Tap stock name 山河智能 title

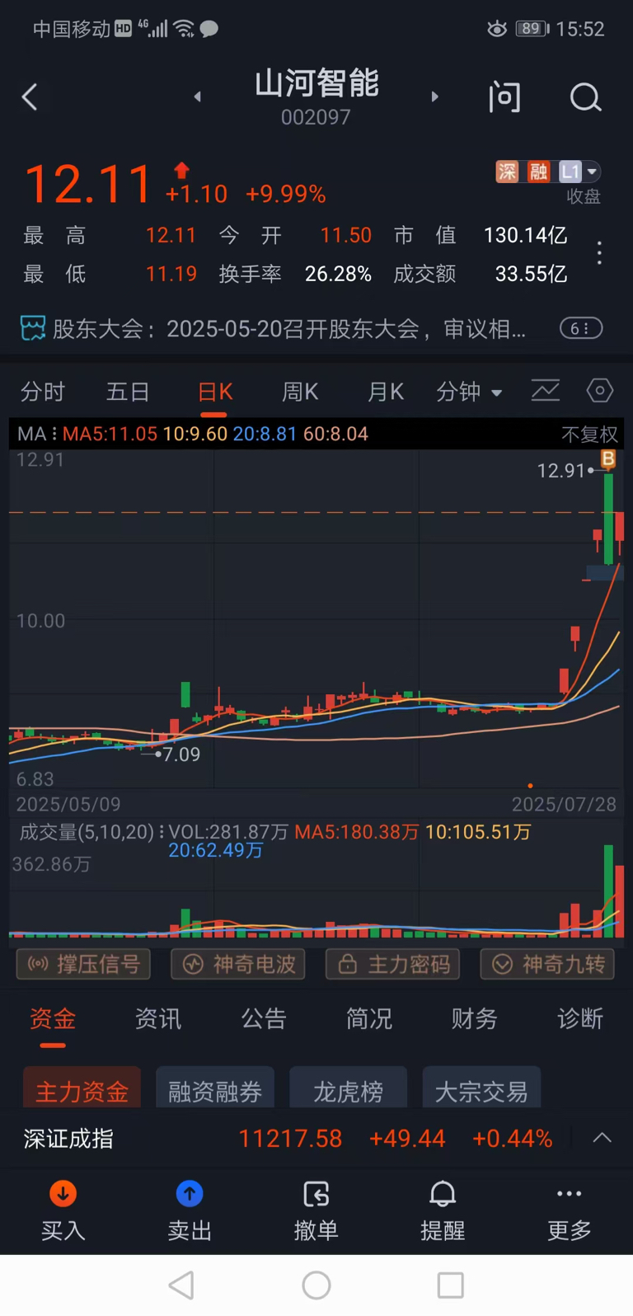click(x=316, y=83)
